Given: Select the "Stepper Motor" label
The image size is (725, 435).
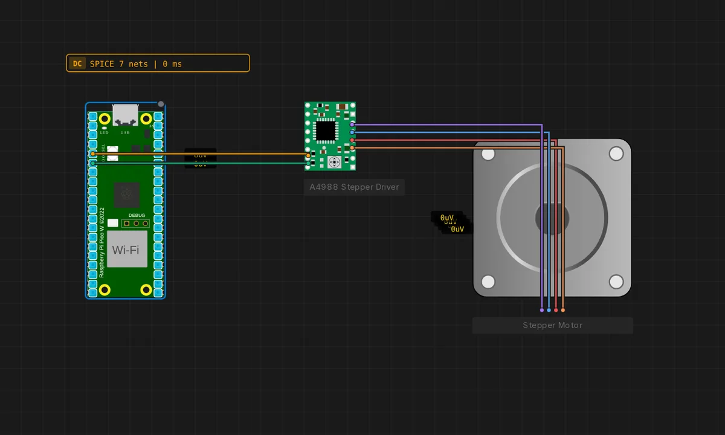Looking at the screenshot, I should (553, 325).
